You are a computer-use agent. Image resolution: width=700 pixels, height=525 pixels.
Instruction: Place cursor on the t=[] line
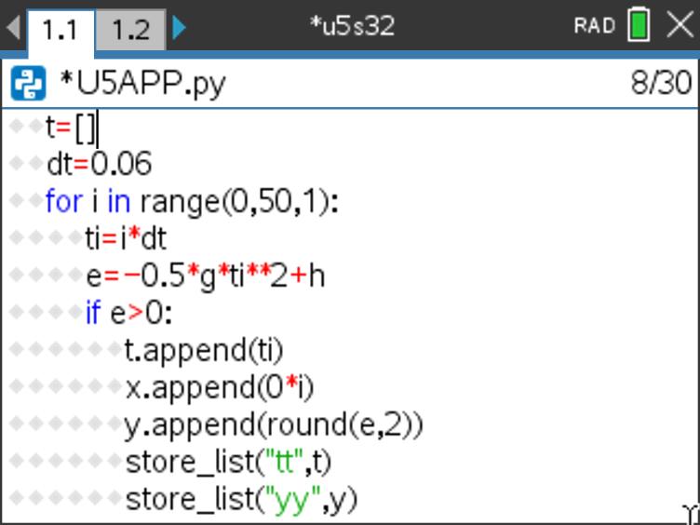[71, 127]
